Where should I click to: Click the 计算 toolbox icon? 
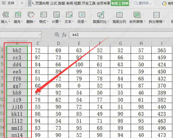tap(56, 15)
